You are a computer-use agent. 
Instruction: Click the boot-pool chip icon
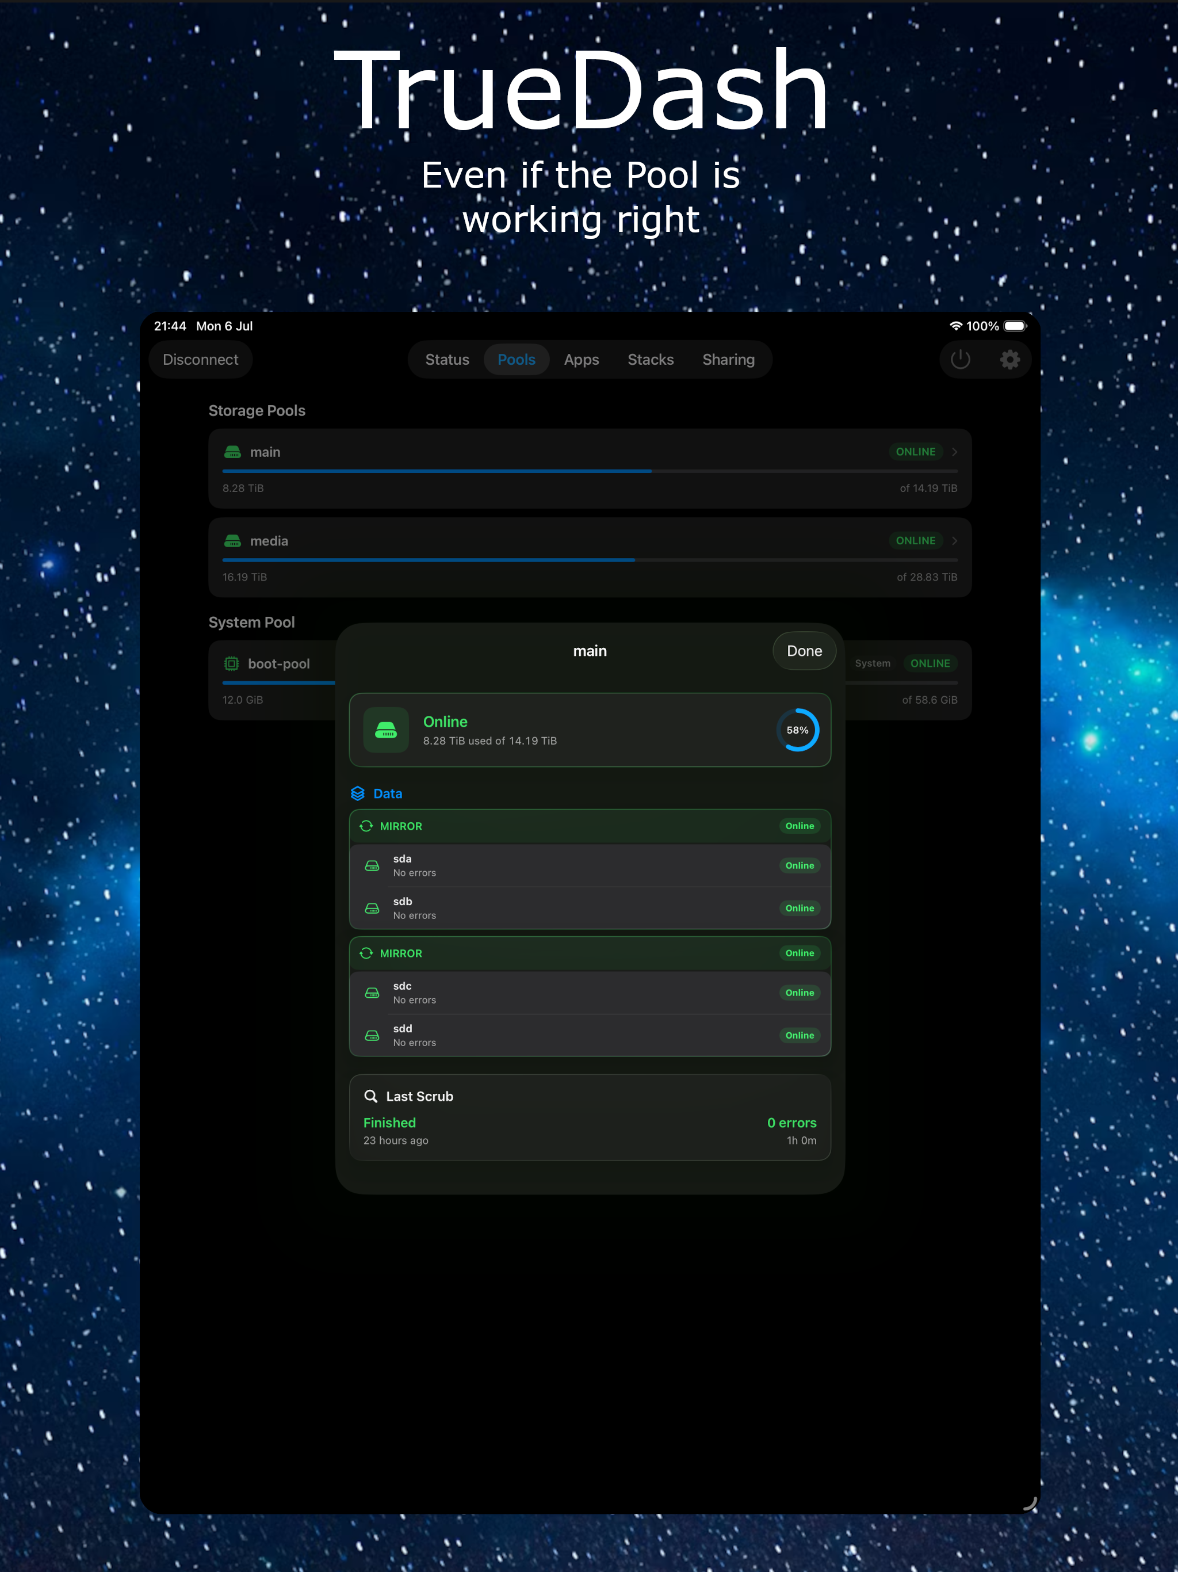tap(232, 664)
